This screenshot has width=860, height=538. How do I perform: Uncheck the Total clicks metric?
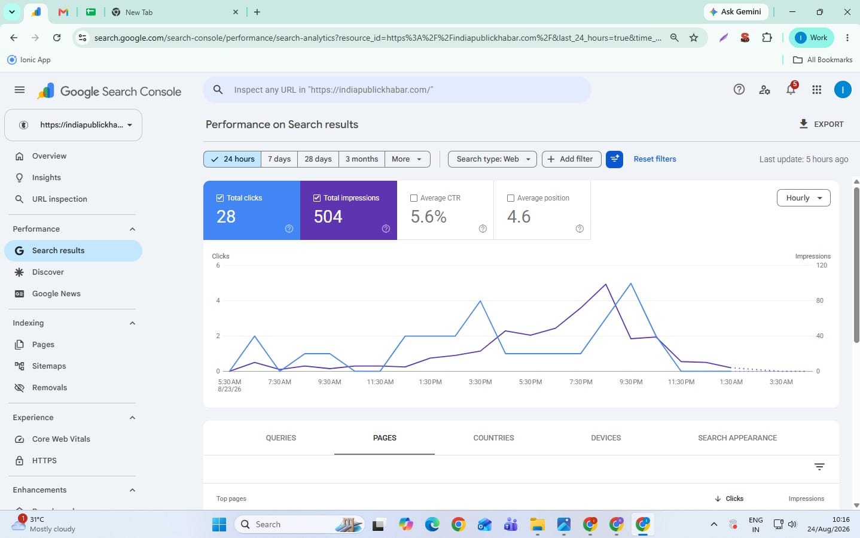(220, 198)
